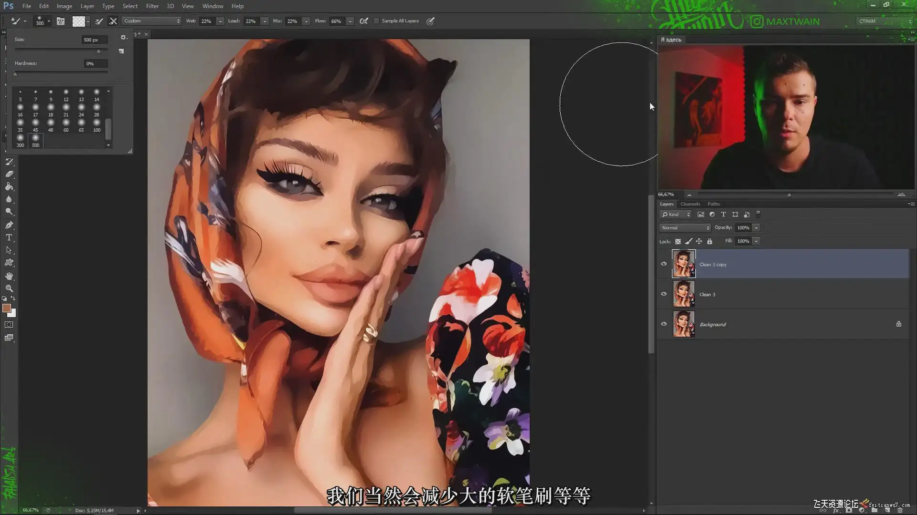Click the brush Size input field
Viewport: 917px width, 515px height.
tap(94, 40)
